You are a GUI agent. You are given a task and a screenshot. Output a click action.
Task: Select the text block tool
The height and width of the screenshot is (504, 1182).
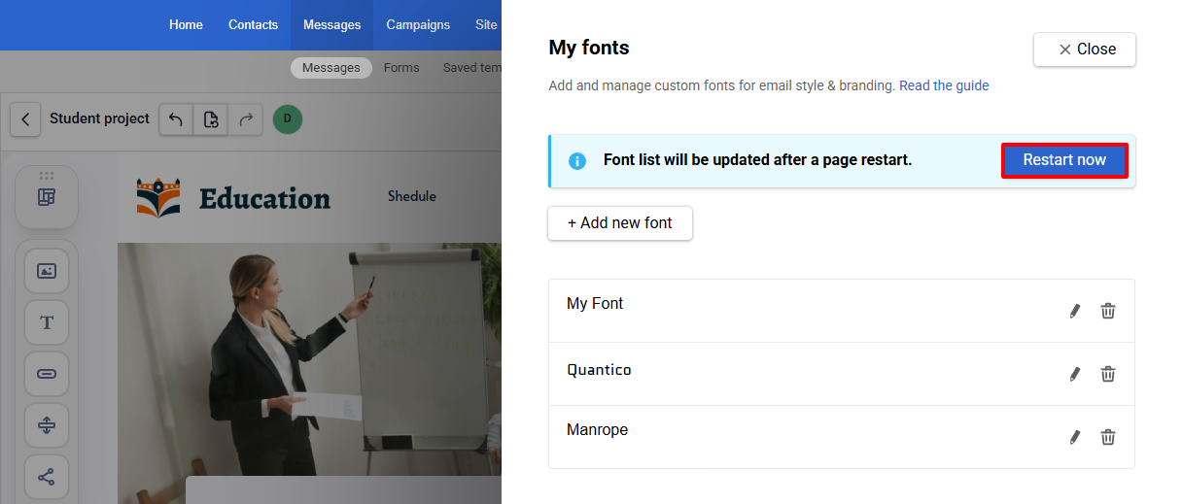click(47, 322)
